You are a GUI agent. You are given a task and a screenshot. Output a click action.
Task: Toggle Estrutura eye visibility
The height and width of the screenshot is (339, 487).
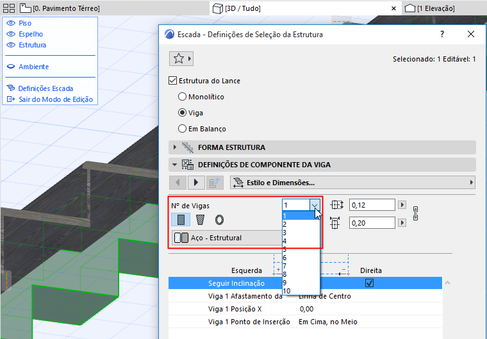pos(11,45)
